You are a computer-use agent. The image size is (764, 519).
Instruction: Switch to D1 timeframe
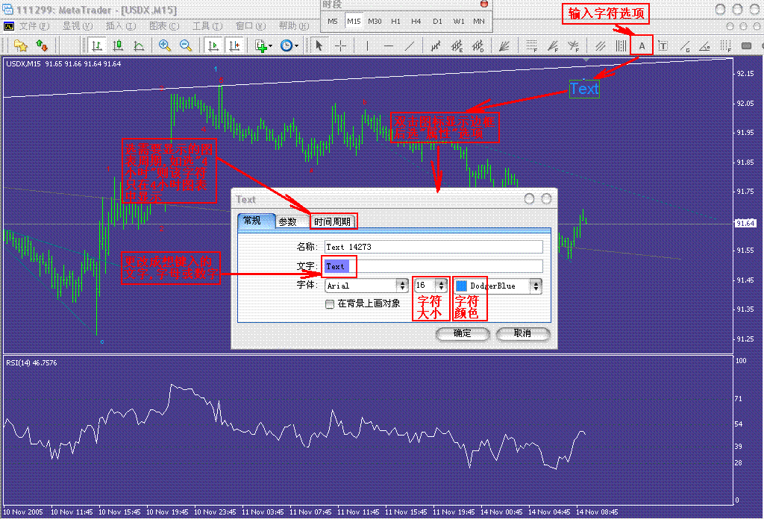(437, 21)
